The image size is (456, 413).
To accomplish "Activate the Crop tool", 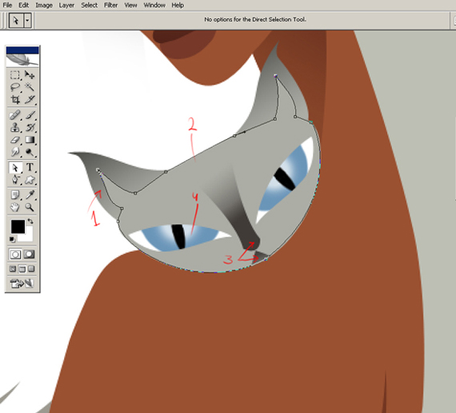I will pyautogui.click(x=15, y=99).
